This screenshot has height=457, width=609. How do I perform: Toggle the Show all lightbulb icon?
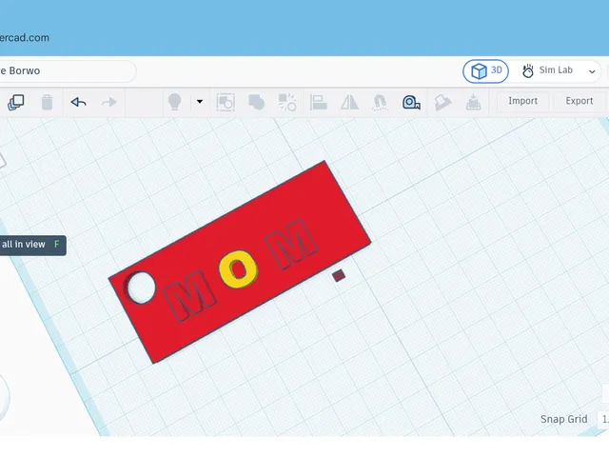[x=175, y=102]
